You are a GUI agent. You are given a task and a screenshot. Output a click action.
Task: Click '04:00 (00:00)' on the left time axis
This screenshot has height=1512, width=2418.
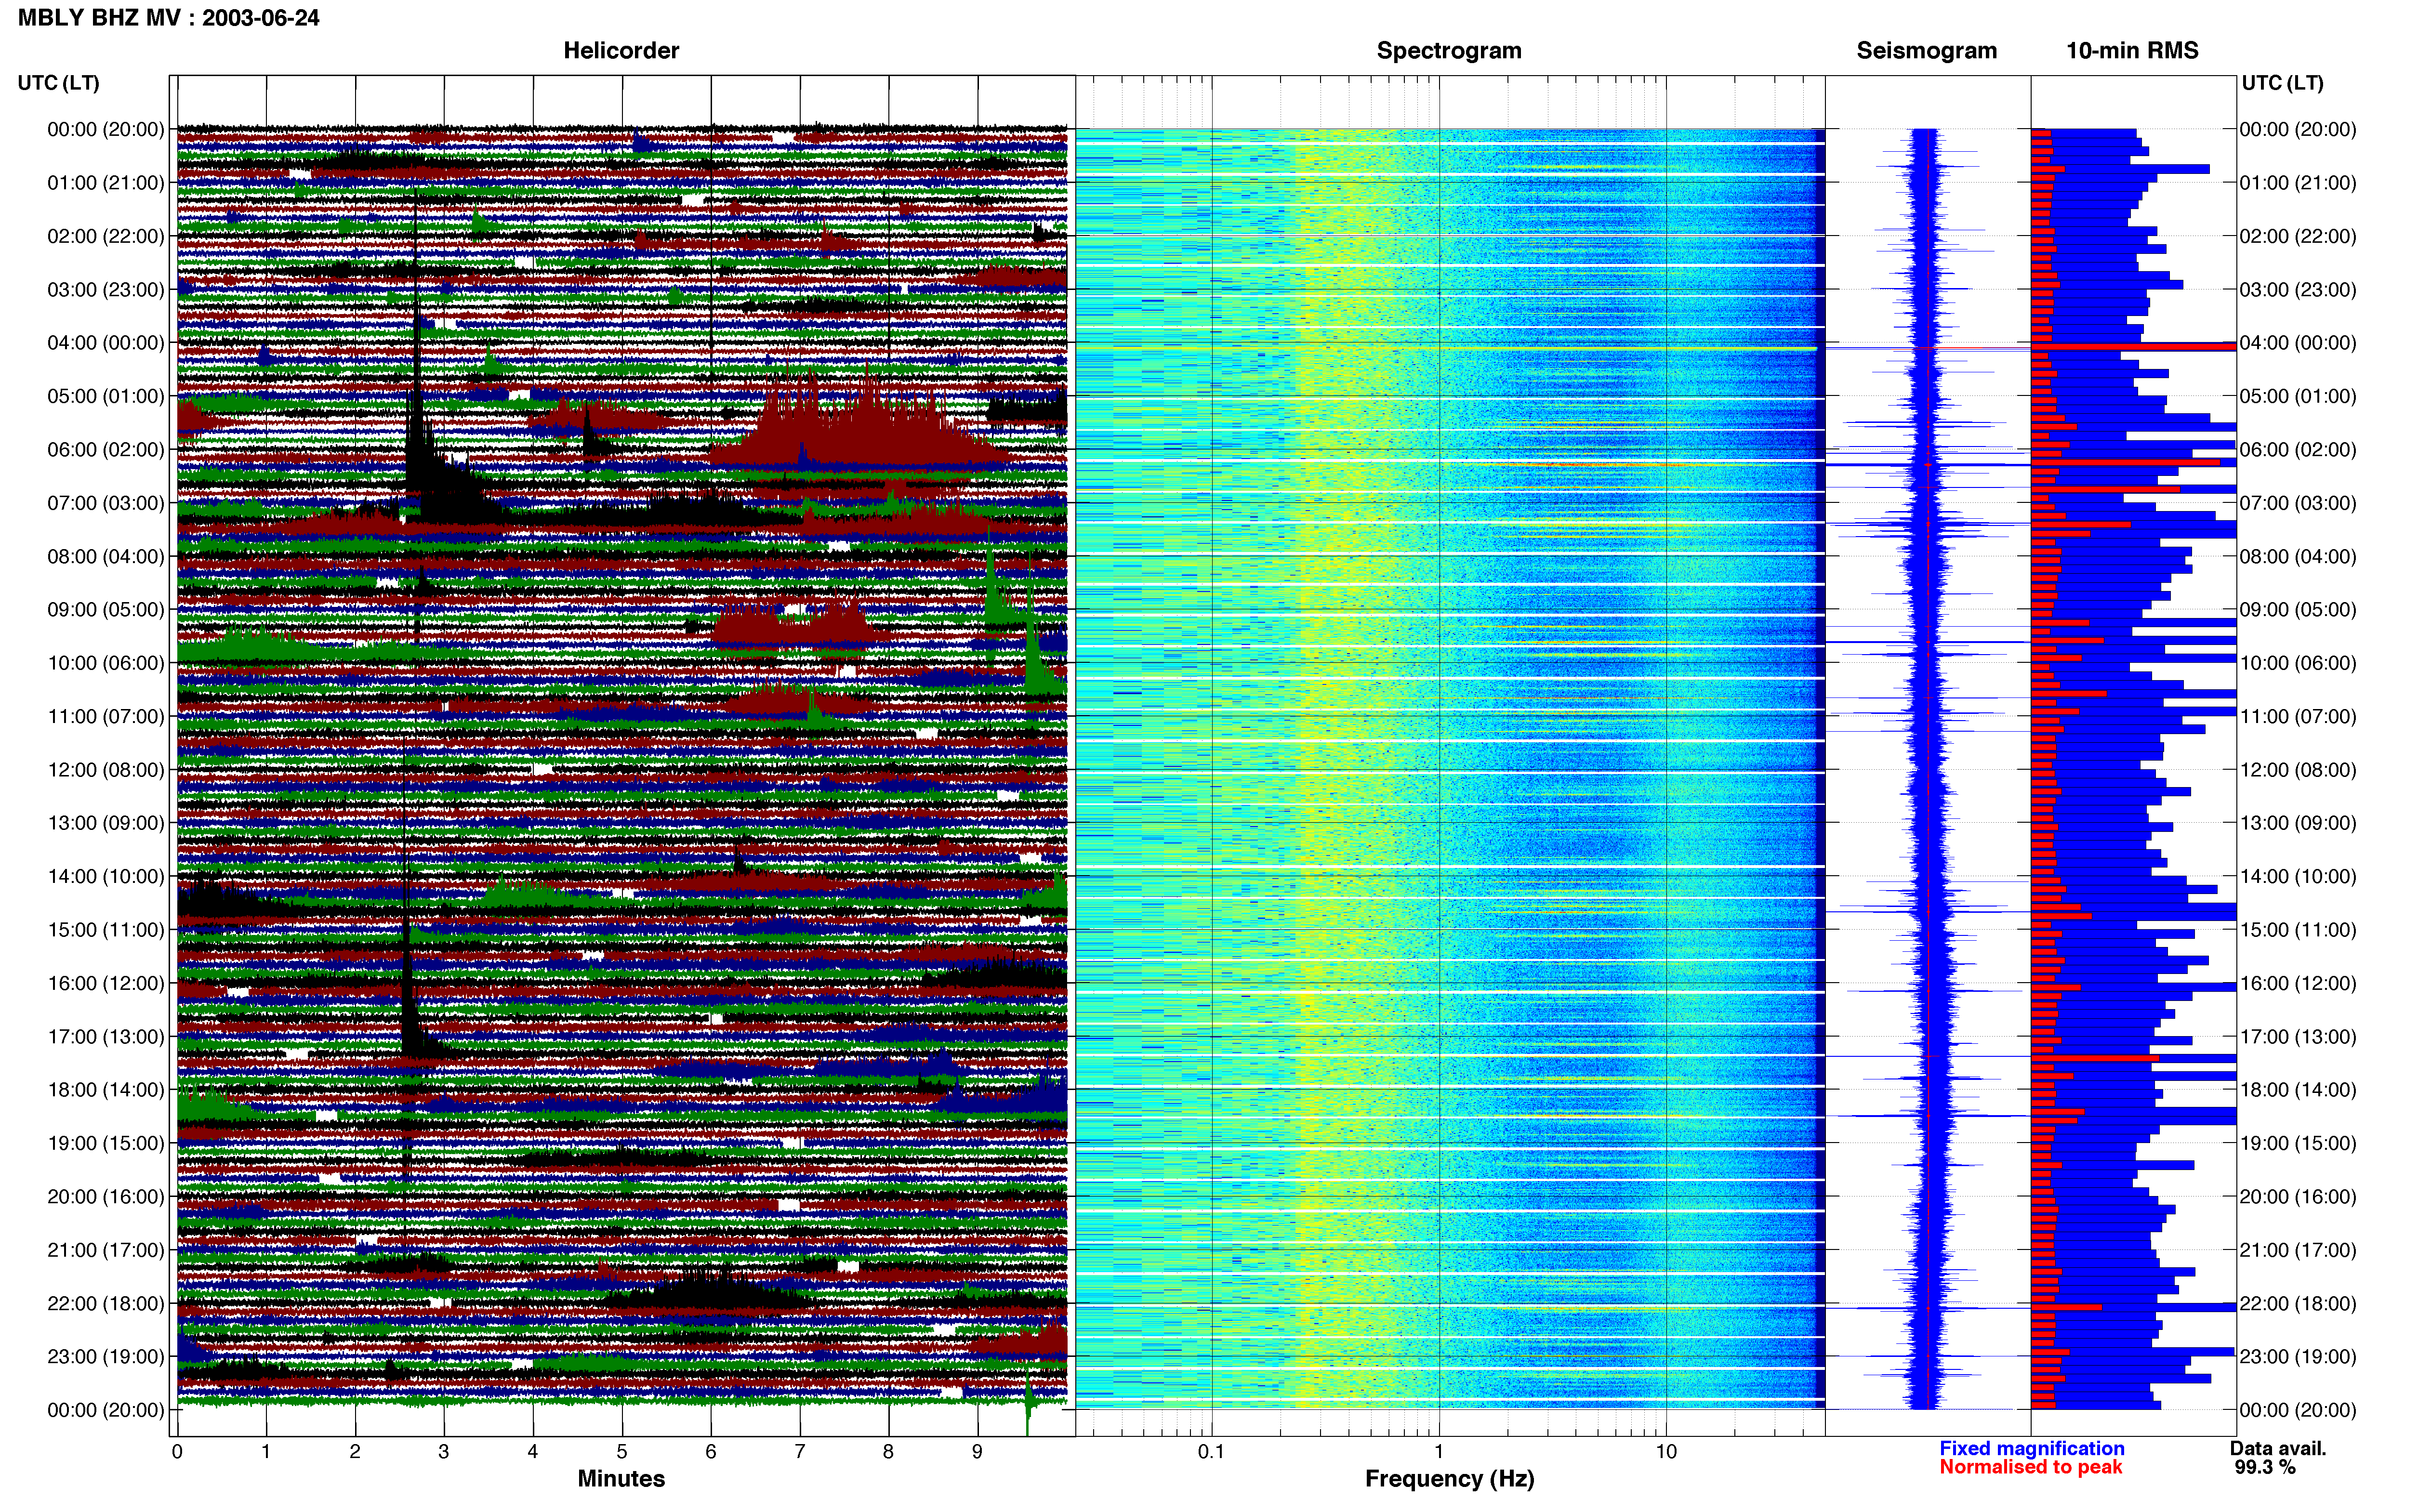click(106, 343)
